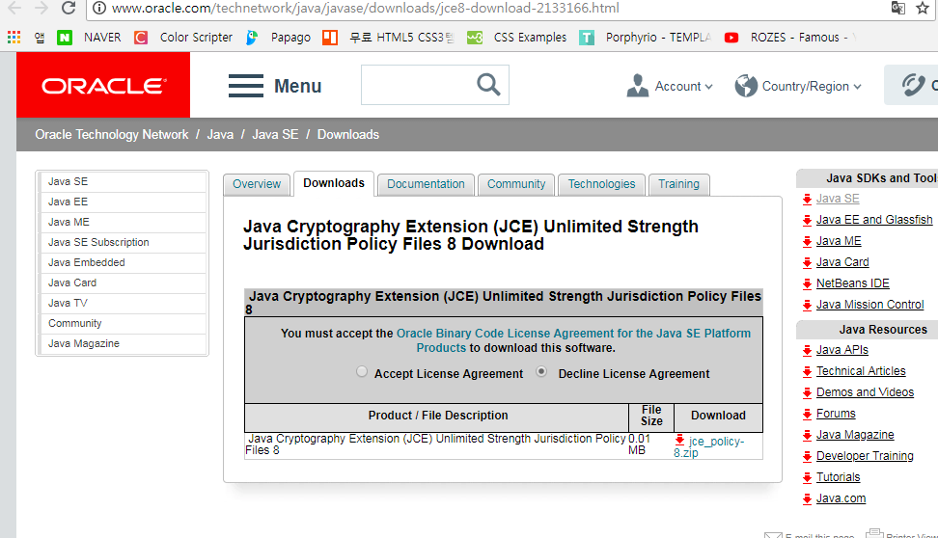This screenshot has width=938, height=538.
Task: Click the search magnifier icon
Action: click(x=488, y=85)
